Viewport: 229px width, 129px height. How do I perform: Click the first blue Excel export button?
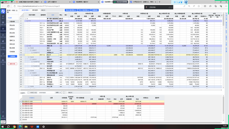[x=71, y=10]
